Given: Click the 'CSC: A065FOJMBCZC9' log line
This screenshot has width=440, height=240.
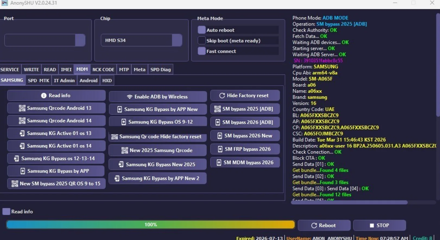Looking at the screenshot, I should [318, 134].
